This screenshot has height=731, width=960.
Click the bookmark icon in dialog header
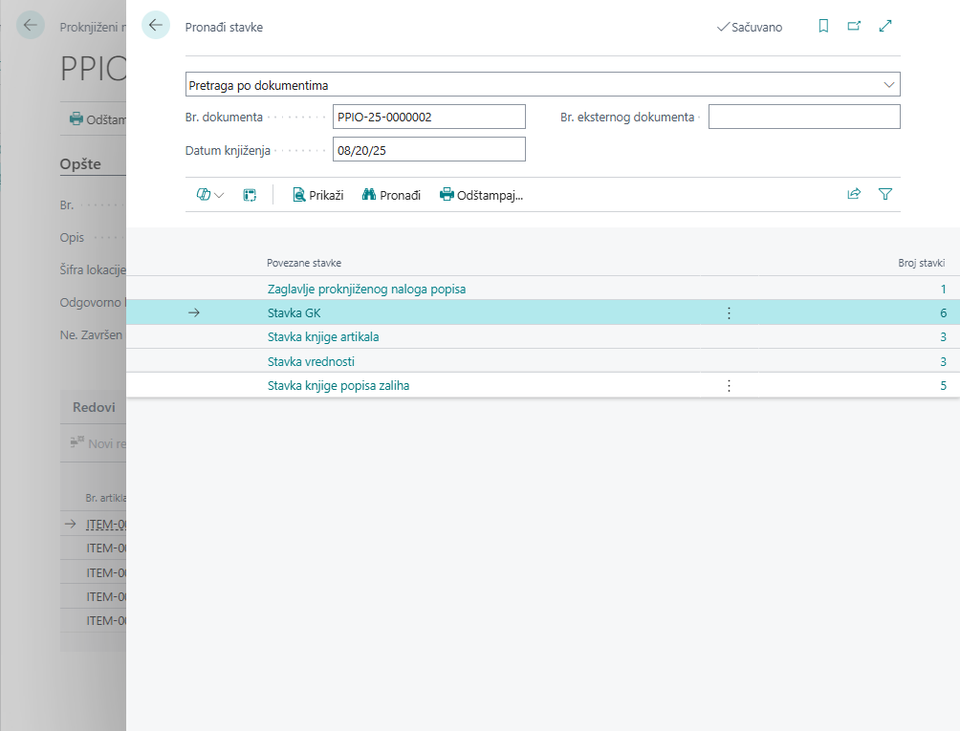tap(823, 27)
